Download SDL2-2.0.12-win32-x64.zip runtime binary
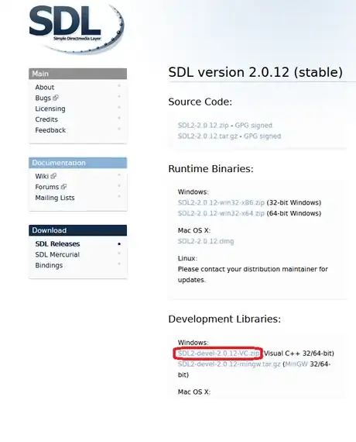The width and height of the screenshot is (356, 442). [221, 213]
